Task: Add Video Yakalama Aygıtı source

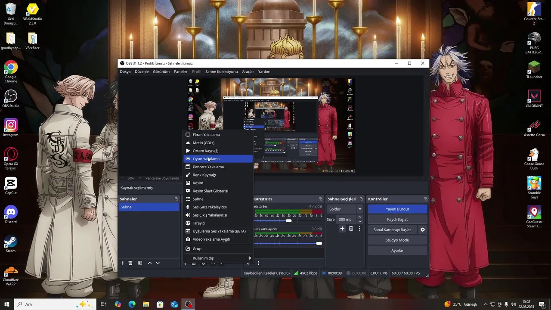Action: point(218,239)
